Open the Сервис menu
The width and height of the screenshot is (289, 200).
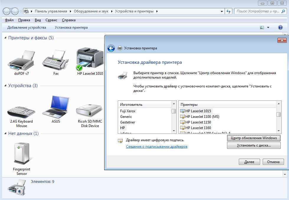(51, 20)
